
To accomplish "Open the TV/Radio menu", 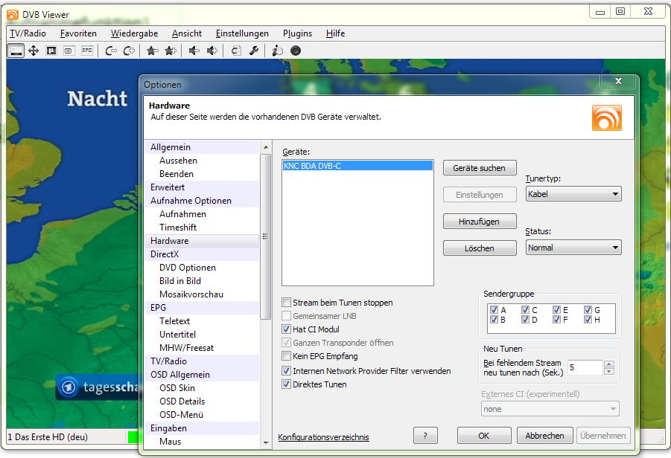I will click(28, 33).
